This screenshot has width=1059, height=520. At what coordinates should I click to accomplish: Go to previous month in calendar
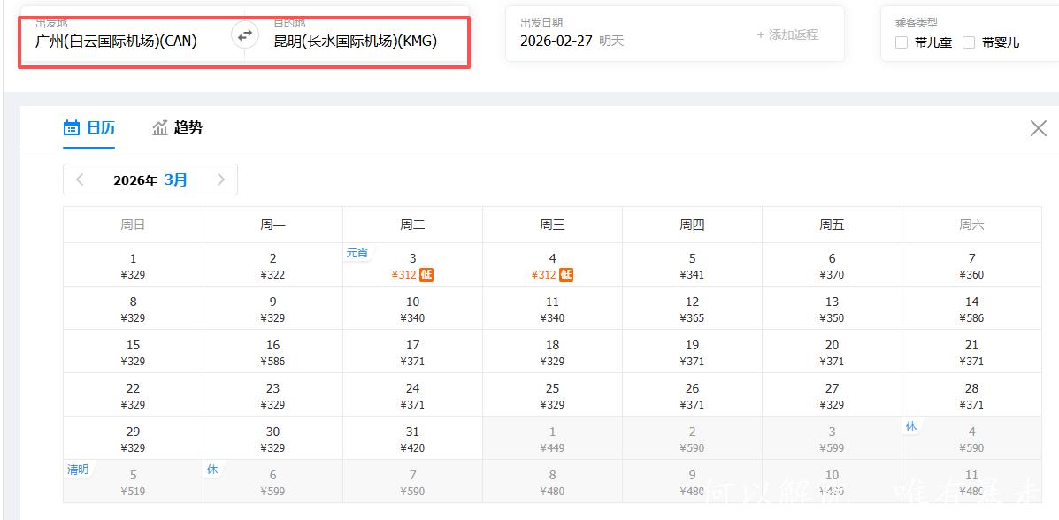coord(81,180)
